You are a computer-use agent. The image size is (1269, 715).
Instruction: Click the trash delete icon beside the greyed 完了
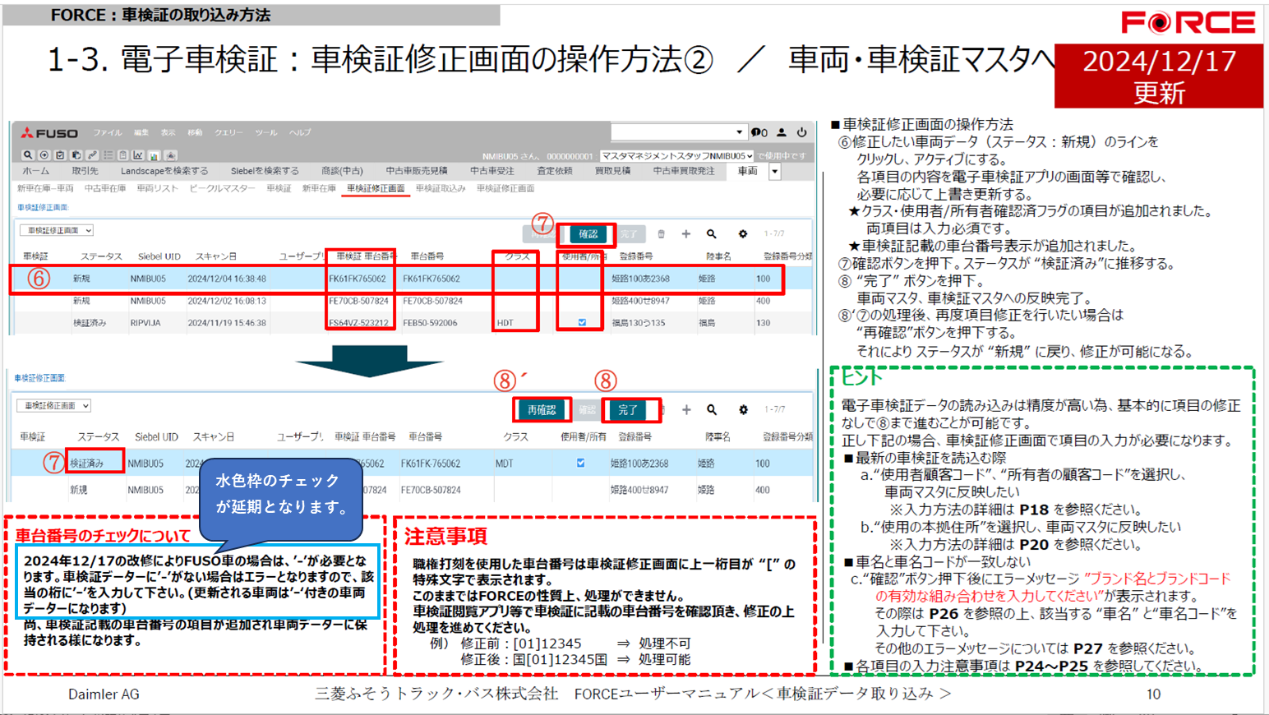point(661,234)
